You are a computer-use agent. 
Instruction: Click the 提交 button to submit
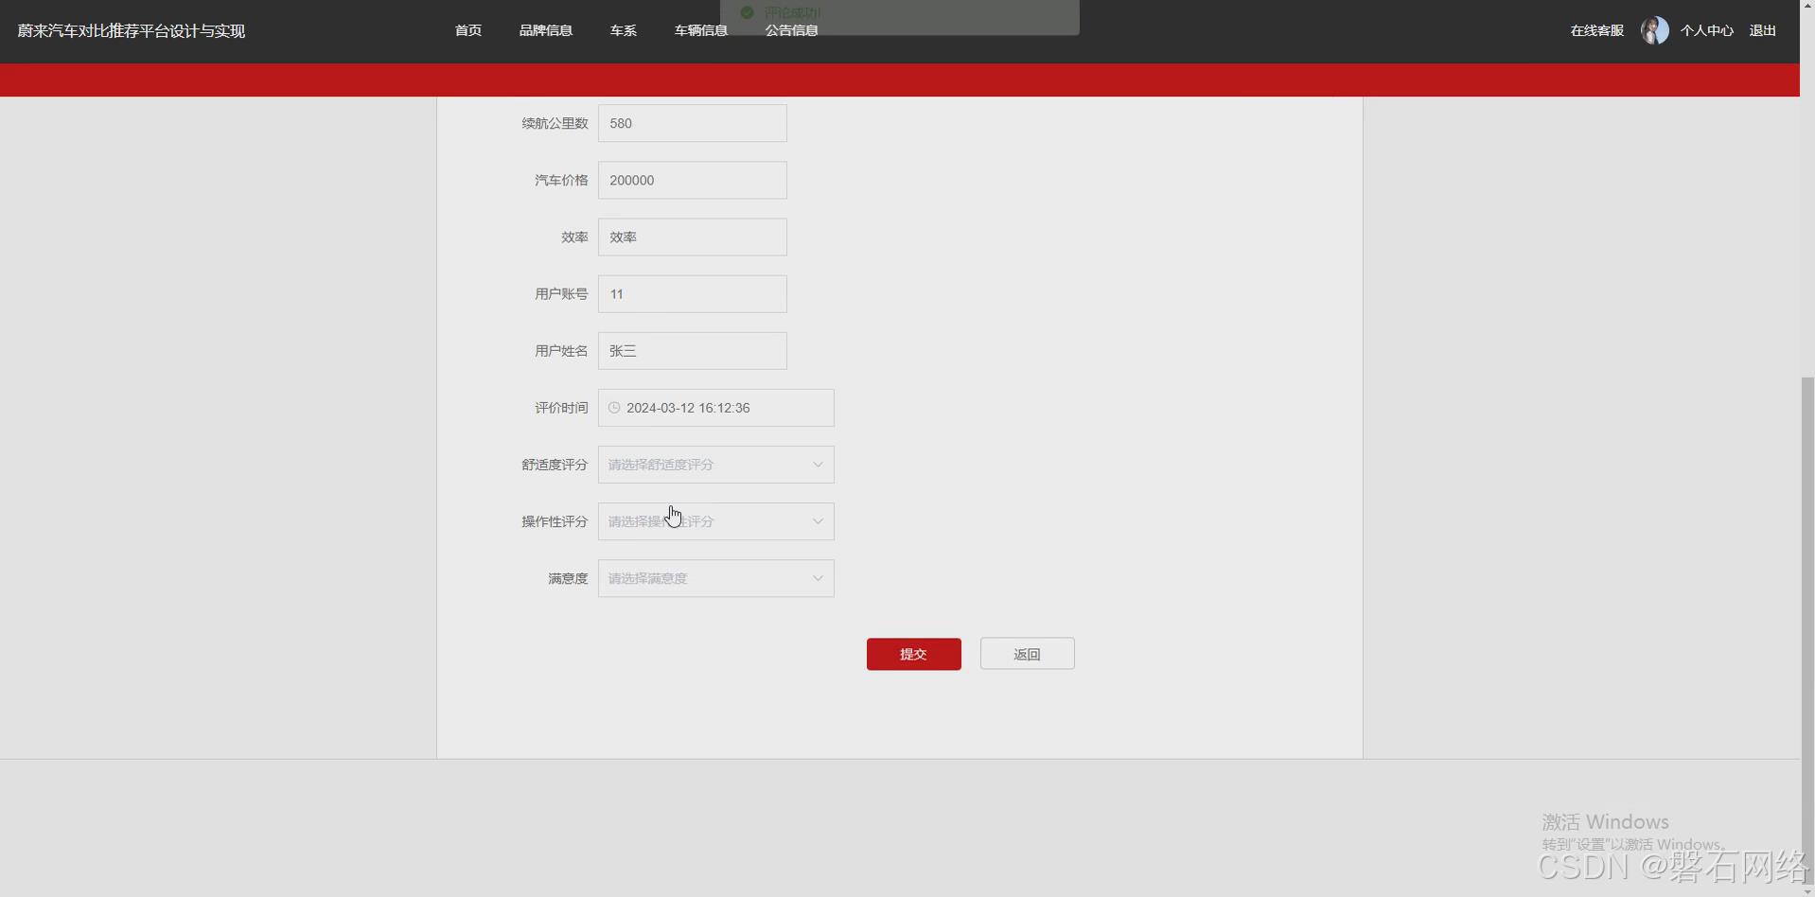[912, 653]
